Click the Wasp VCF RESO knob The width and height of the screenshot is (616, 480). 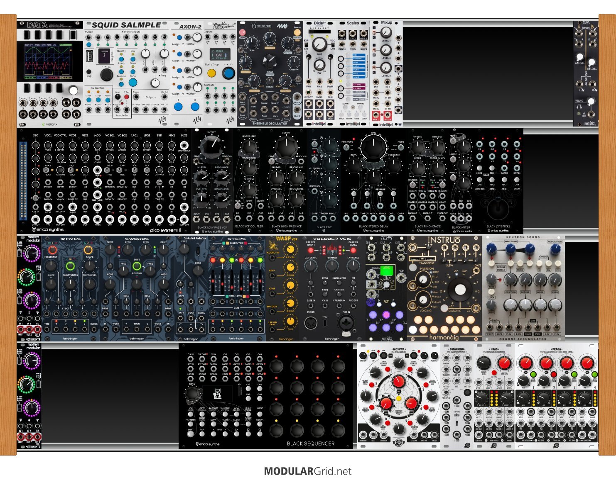291,304
